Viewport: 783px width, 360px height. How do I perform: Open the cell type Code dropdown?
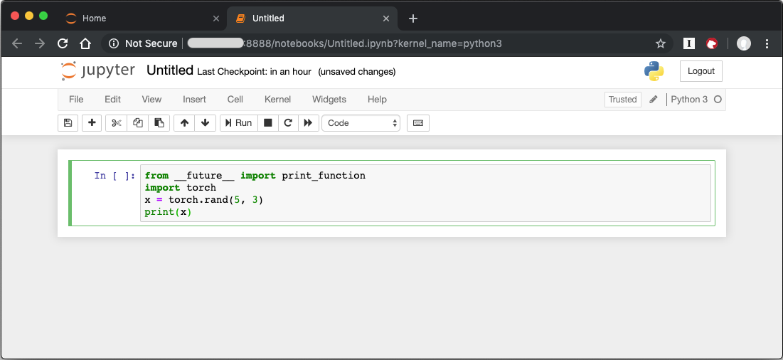point(361,123)
